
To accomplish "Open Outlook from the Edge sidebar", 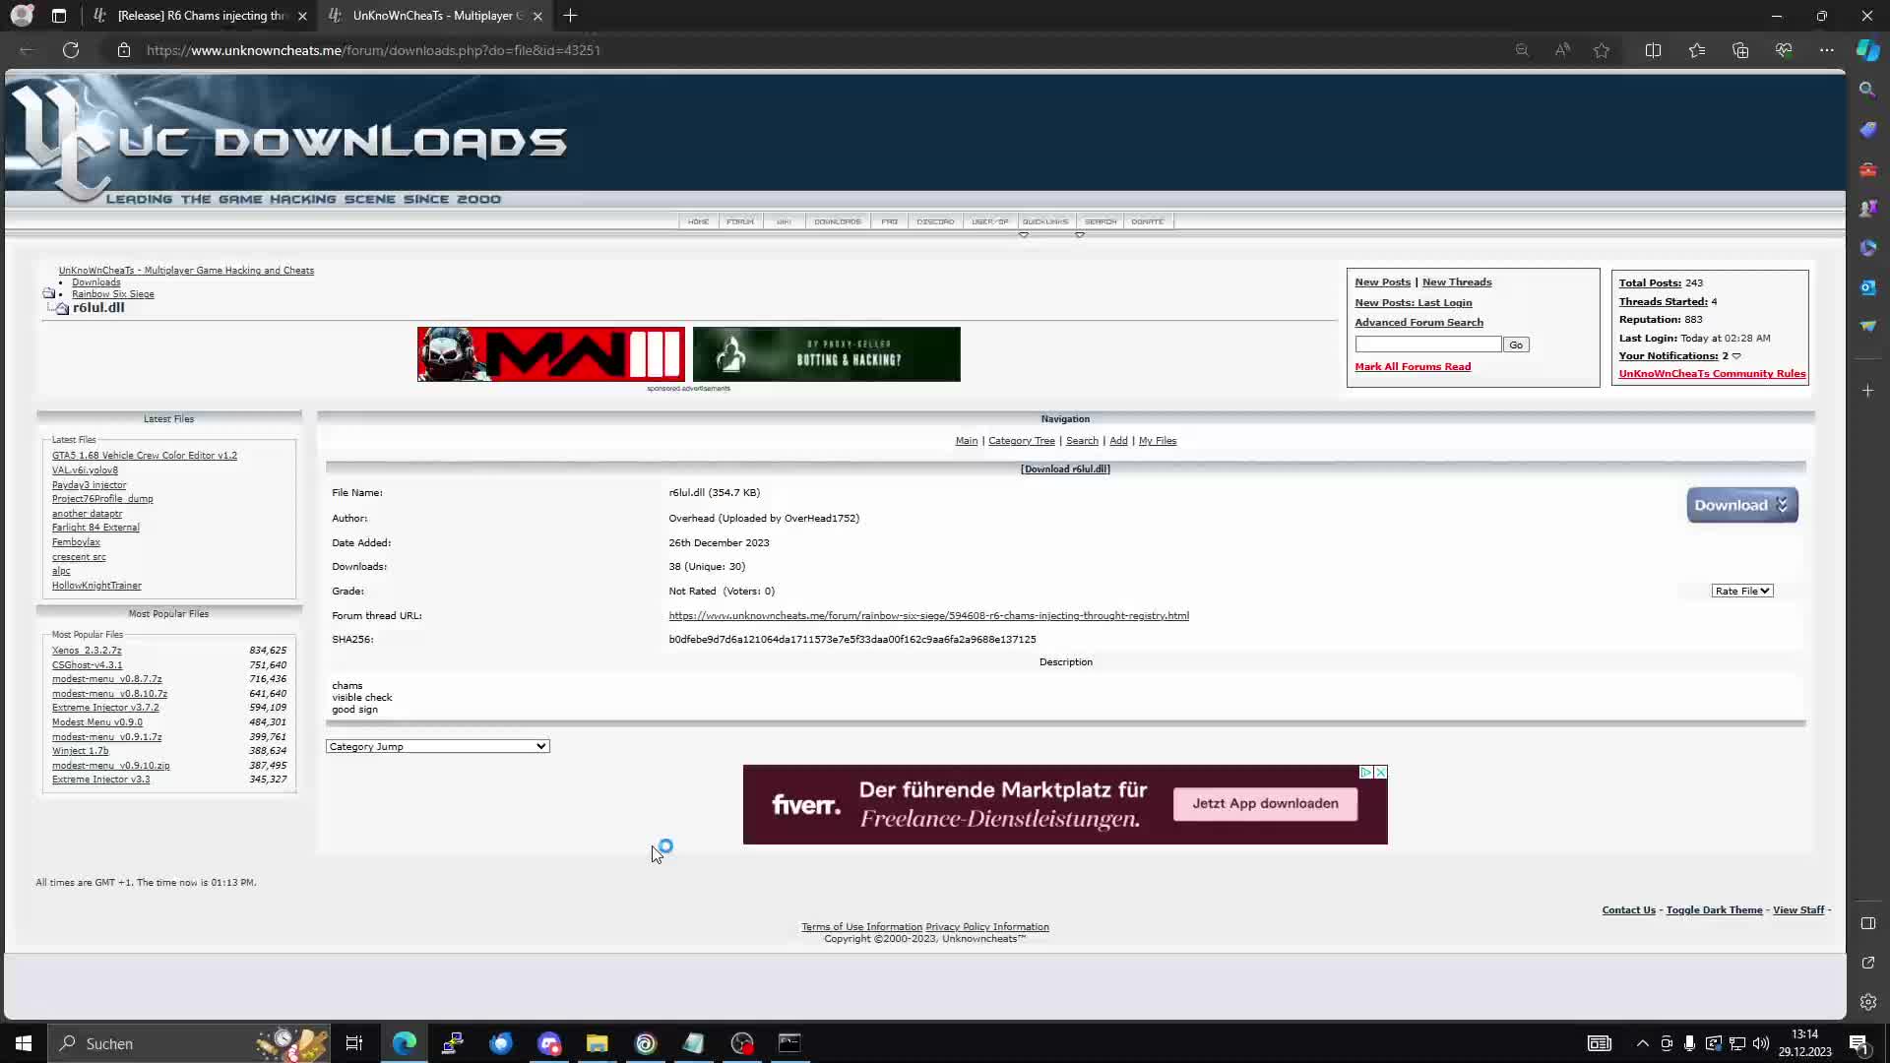I will click(x=1867, y=287).
